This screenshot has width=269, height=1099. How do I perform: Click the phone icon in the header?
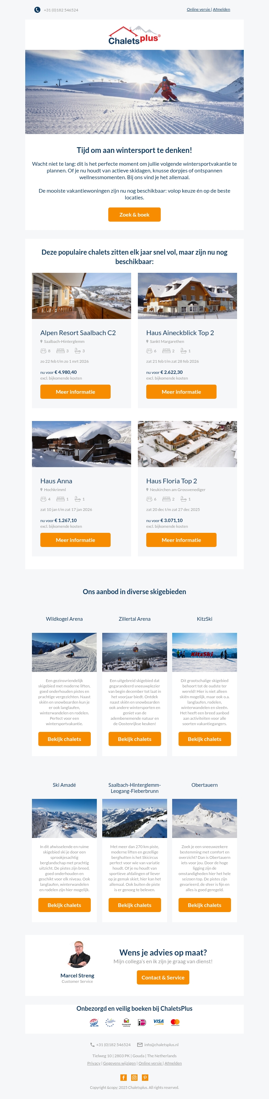point(37,10)
